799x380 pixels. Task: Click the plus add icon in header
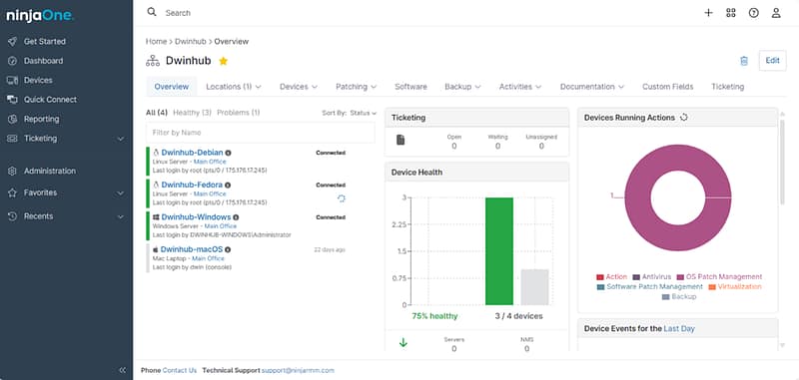pos(708,13)
